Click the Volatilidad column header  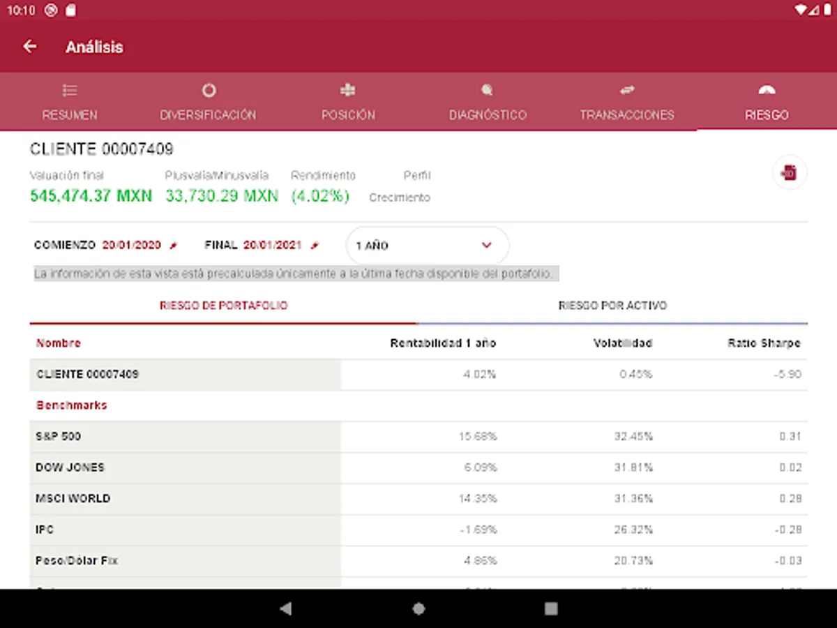coord(623,343)
